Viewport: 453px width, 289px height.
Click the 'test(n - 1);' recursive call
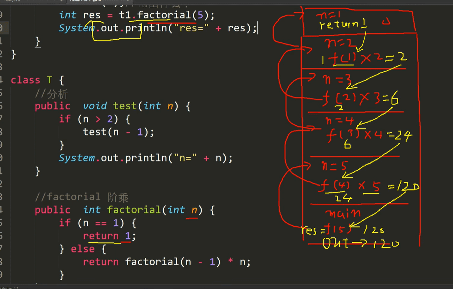[119, 132]
